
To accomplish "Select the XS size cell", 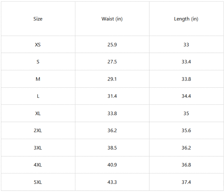I will point(38,45).
